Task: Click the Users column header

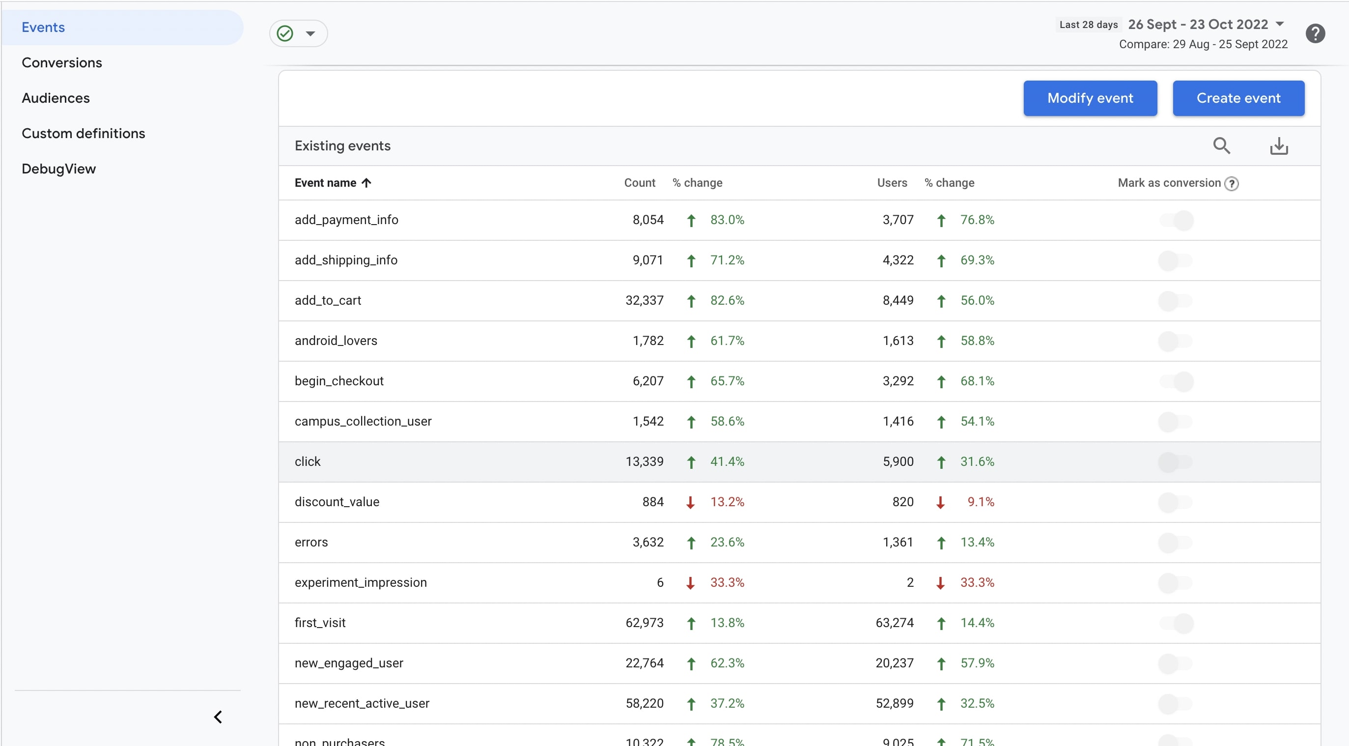Action: click(892, 183)
